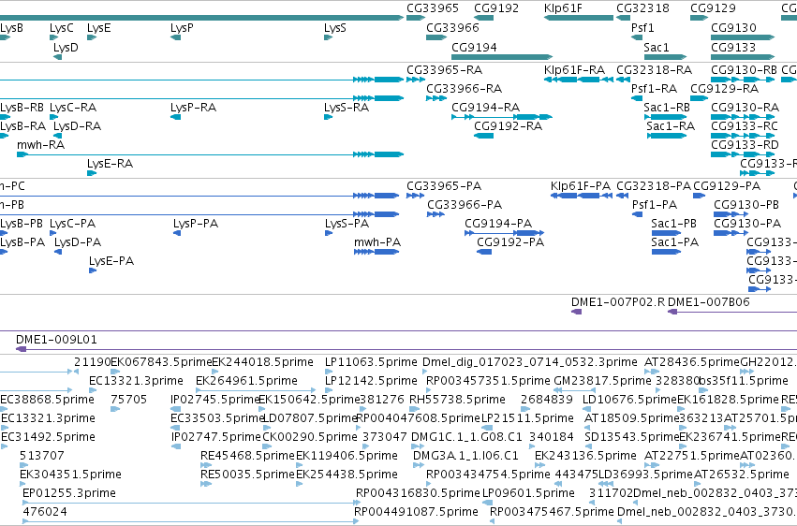Open the Sac1-PA protein label
Image resolution: width=797 pixels, height=526 pixels.
(x=674, y=242)
